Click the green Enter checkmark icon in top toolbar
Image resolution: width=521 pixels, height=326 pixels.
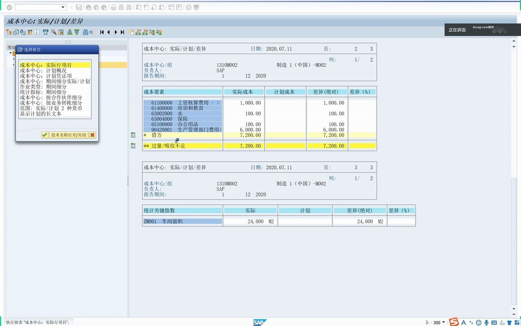[9, 7]
